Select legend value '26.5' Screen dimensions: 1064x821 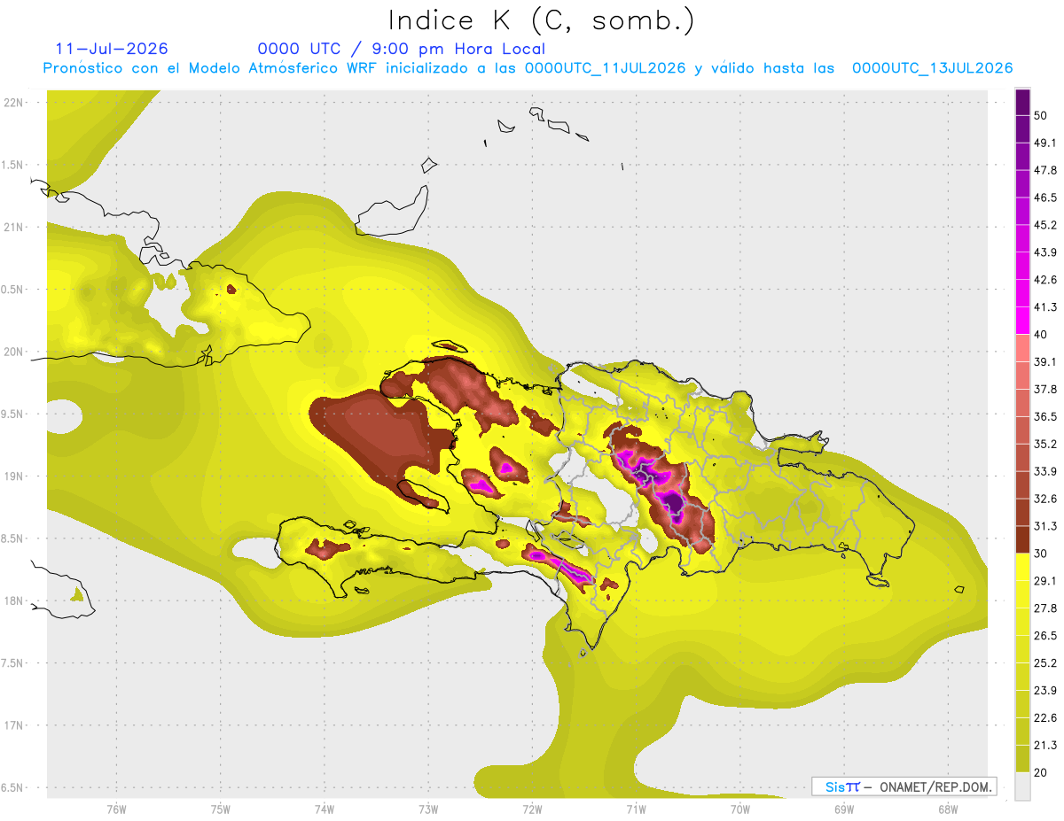click(1045, 635)
